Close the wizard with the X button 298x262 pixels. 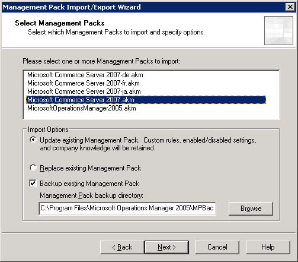coord(290,7)
